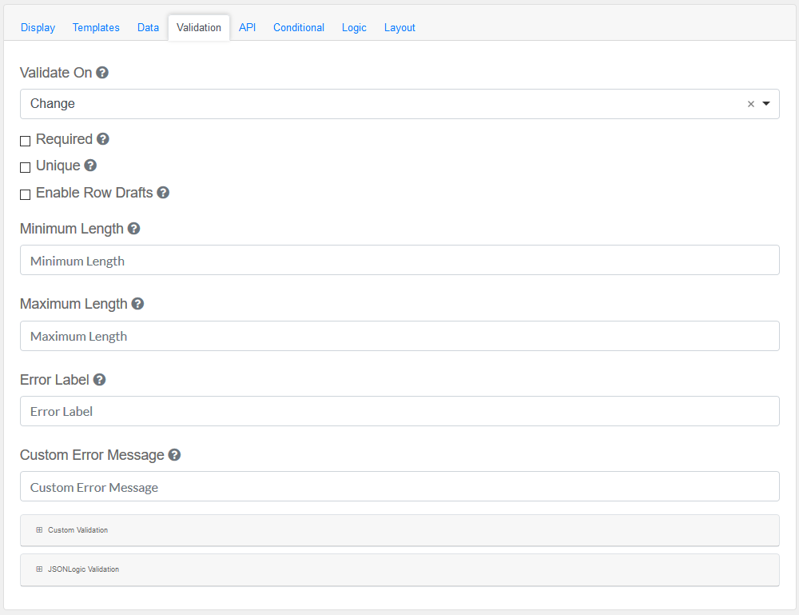
Task: Clear the Change selection with the x
Action: 750,104
